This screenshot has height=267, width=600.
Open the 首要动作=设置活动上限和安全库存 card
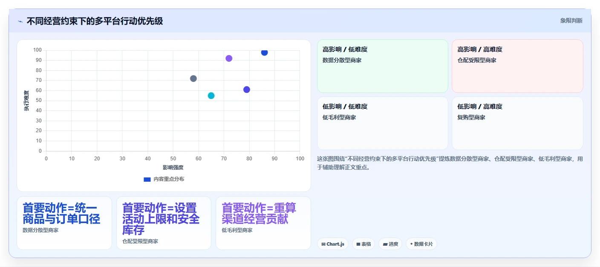click(x=164, y=223)
